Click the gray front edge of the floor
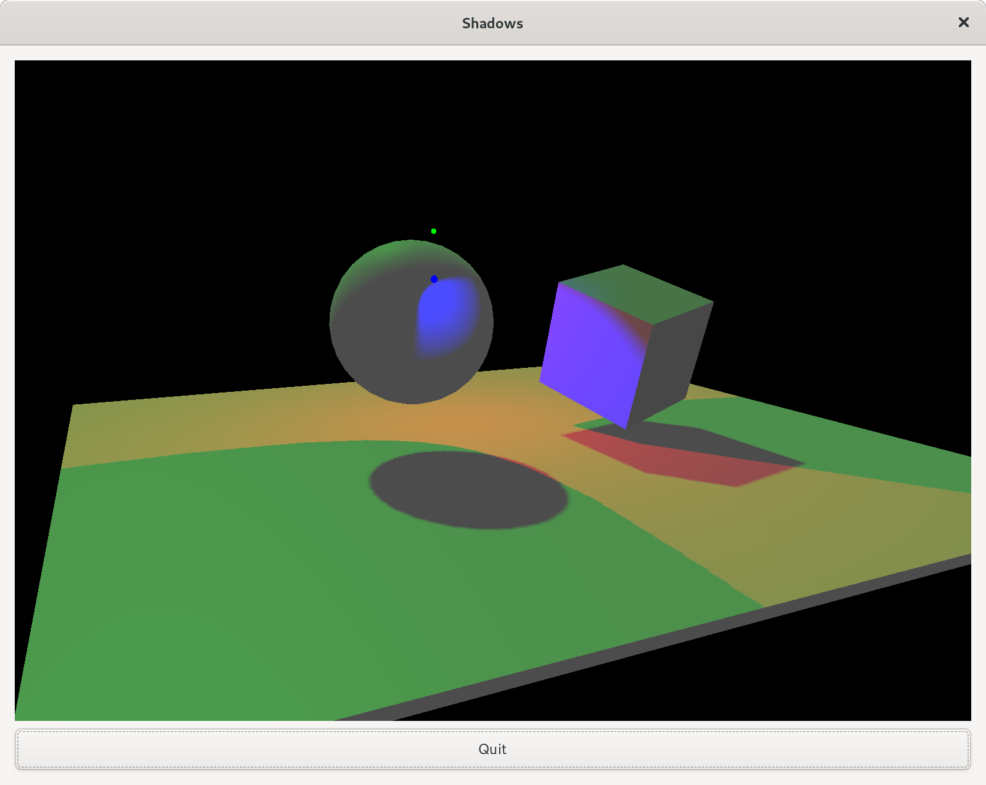 click(x=653, y=641)
